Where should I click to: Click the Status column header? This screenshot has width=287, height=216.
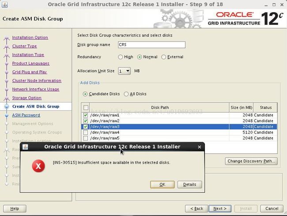click(265, 108)
